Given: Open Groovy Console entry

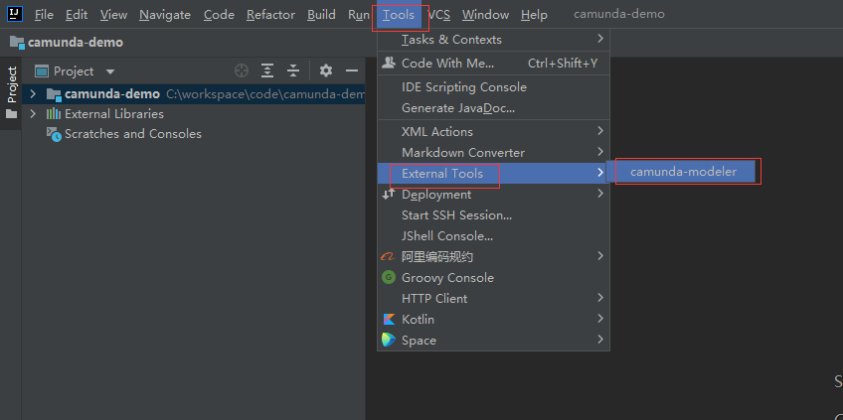Looking at the screenshot, I should pos(493,278).
